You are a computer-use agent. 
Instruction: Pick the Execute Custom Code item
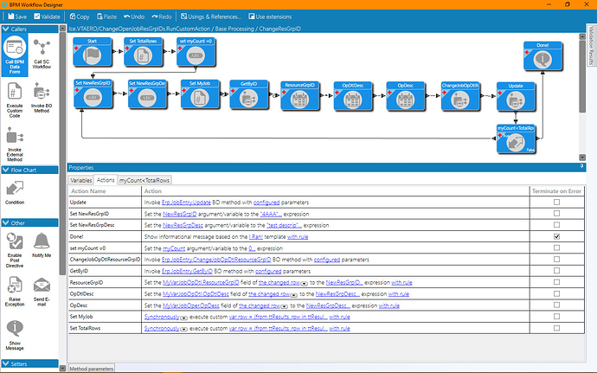[x=15, y=100]
